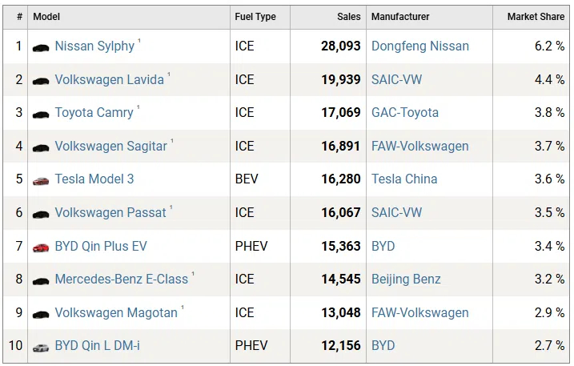Click the Toyota Camry car icon
This screenshot has height=366, width=574.
(41, 114)
